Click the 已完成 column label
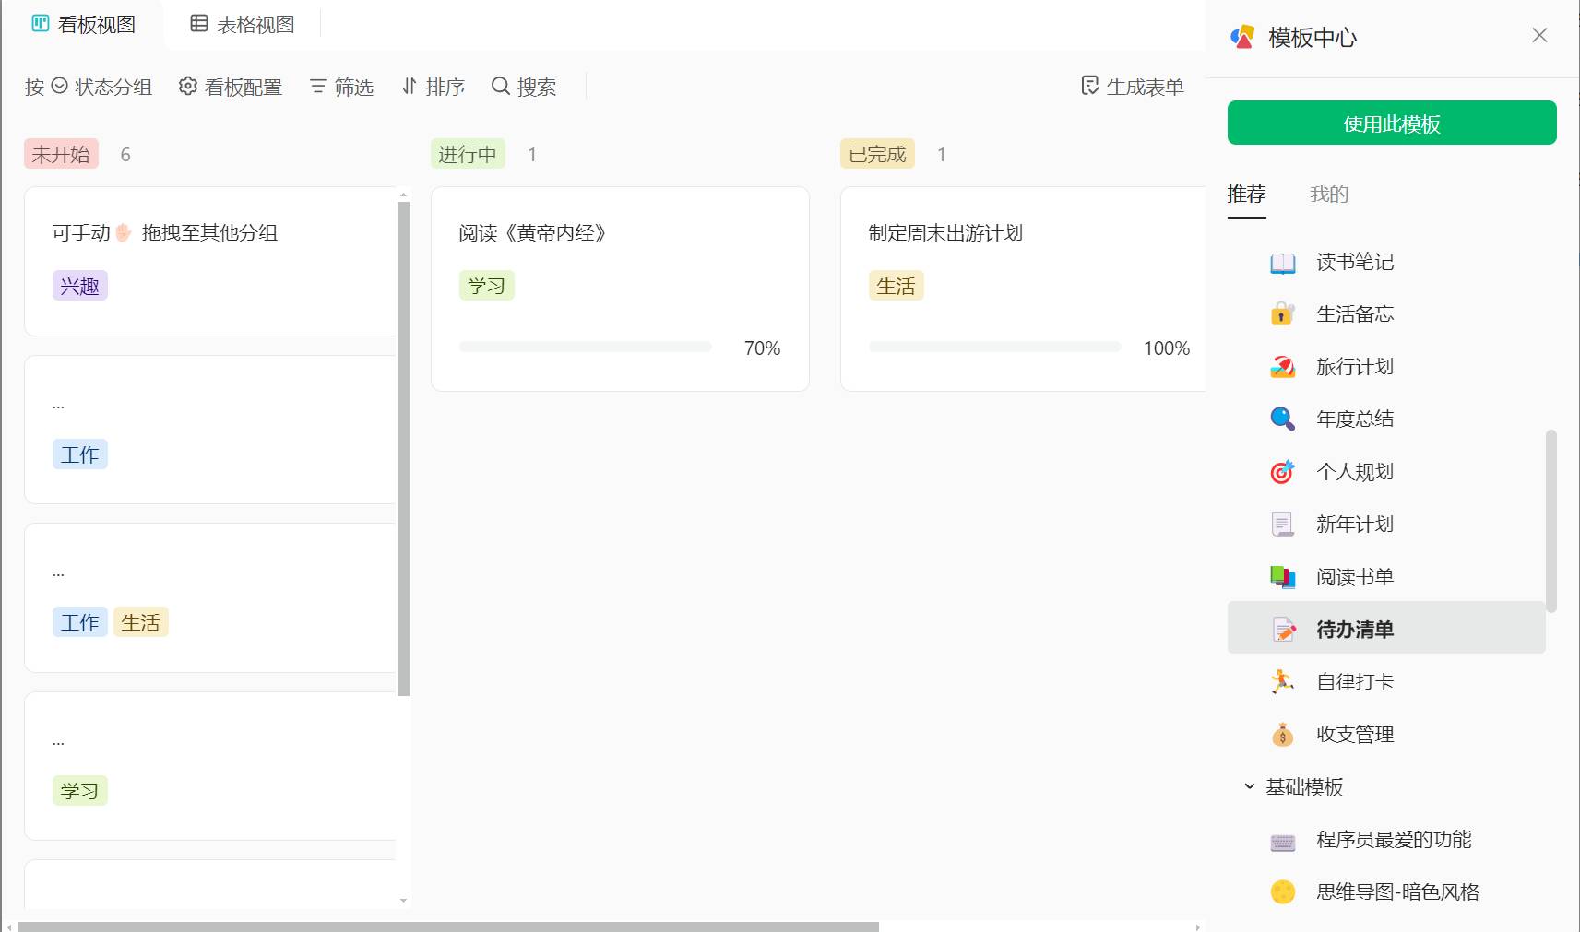 pyautogui.click(x=877, y=154)
